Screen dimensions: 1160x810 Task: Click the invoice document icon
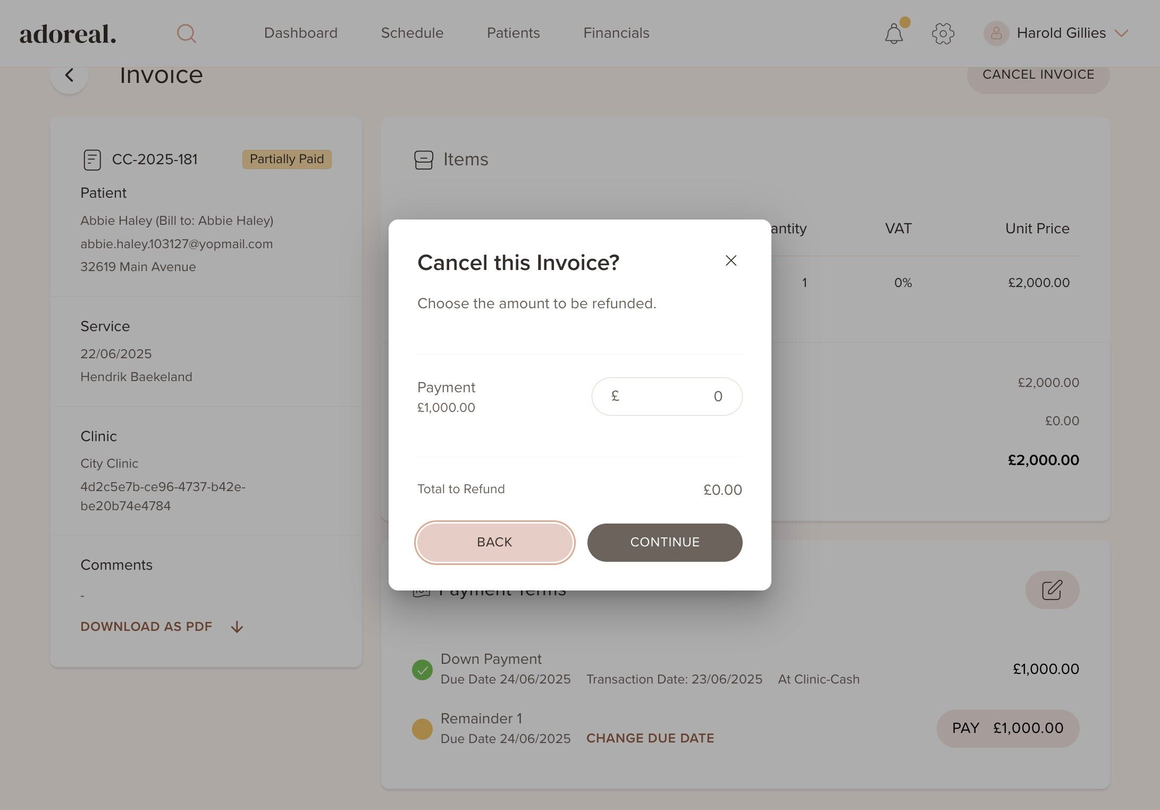pyautogui.click(x=92, y=159)
